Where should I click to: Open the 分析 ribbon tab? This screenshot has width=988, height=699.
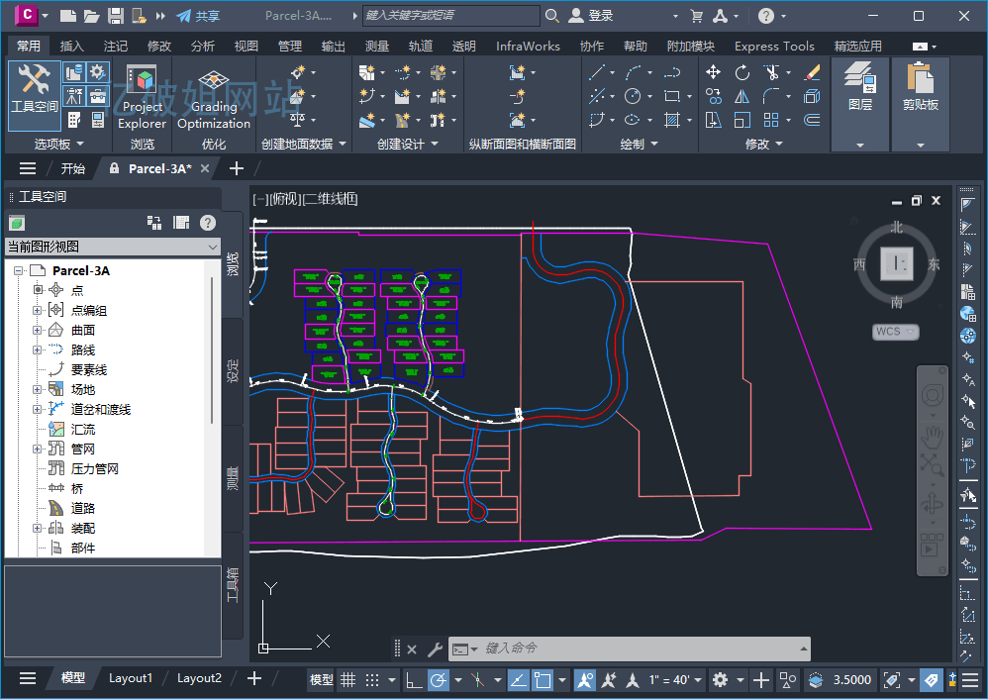click(202, 46)
